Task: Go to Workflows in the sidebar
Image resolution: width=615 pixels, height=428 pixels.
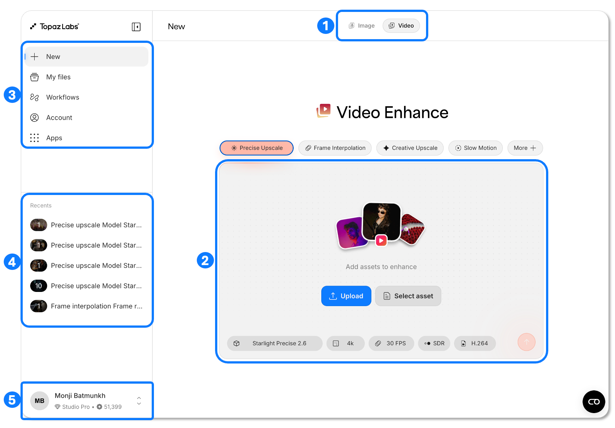Action: pyautogui.click(x=86, y=97)
